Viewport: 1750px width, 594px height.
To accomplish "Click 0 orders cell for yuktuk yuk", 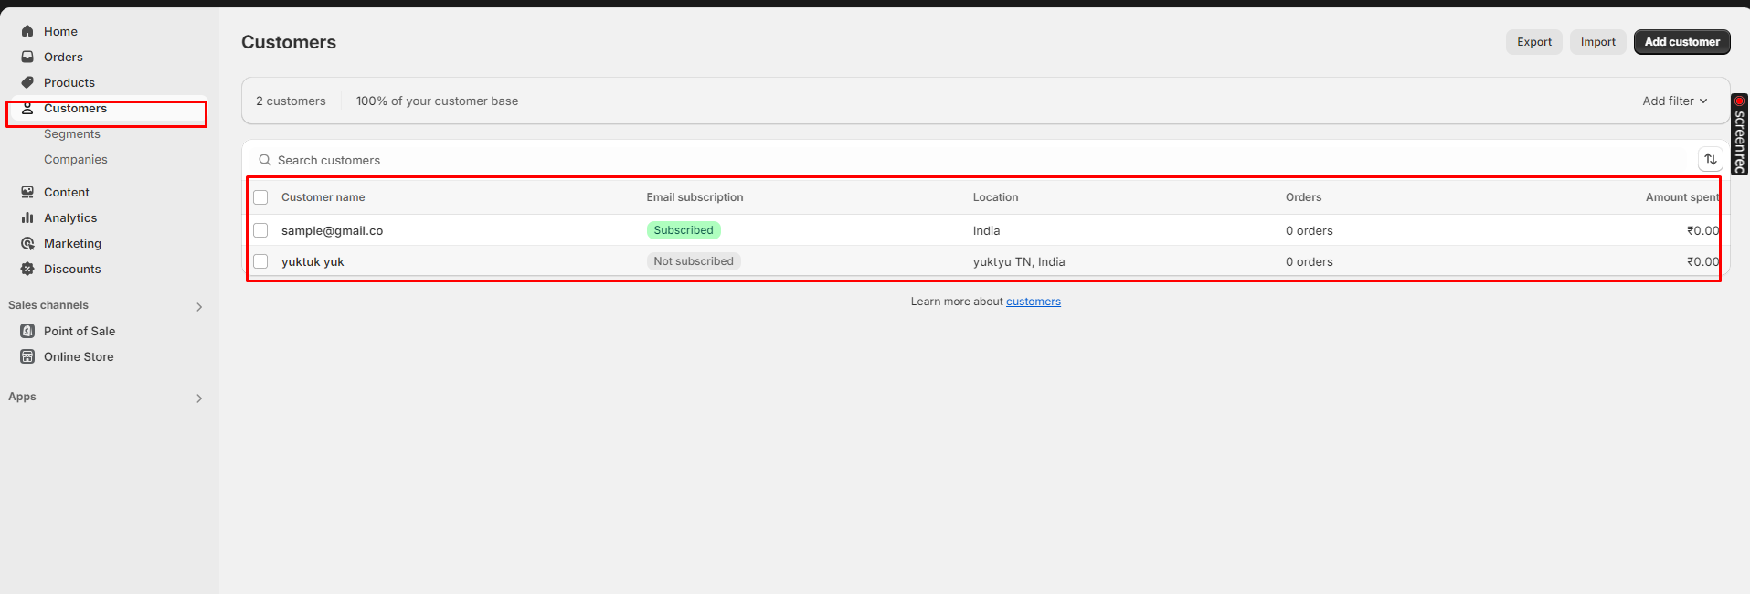I will [1309, 261].
